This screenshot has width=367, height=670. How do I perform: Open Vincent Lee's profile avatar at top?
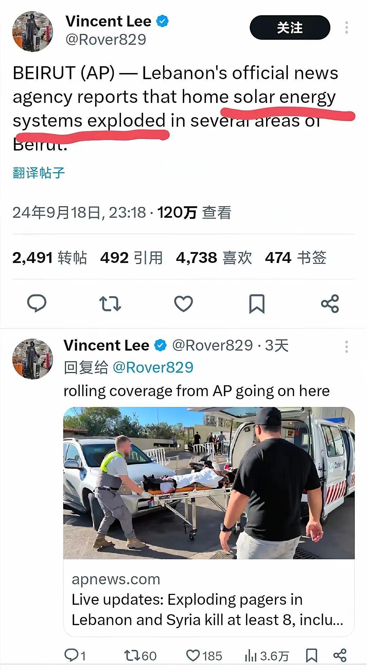pyautogui.click(x=33, y=31)
